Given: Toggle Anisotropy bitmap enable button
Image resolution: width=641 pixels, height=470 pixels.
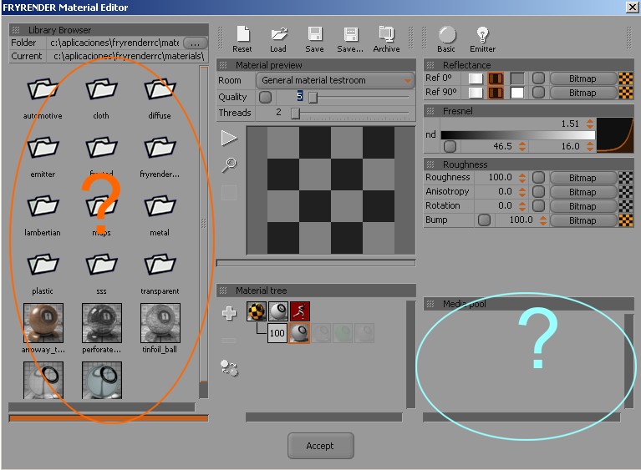Looking at the screenshot, I should tap(538, 192).
